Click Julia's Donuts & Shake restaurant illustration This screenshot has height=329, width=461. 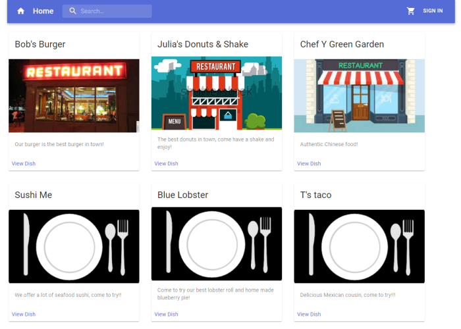pyautogui.click(x=217, y=93)
